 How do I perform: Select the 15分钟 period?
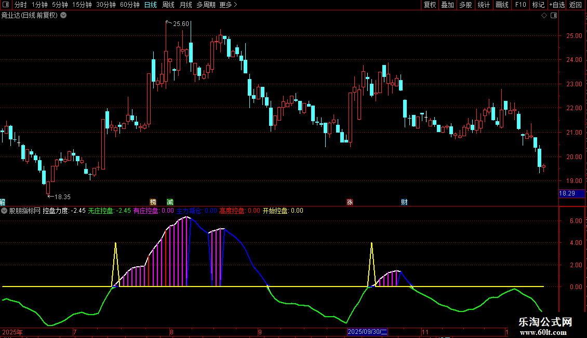click(82, 5)
